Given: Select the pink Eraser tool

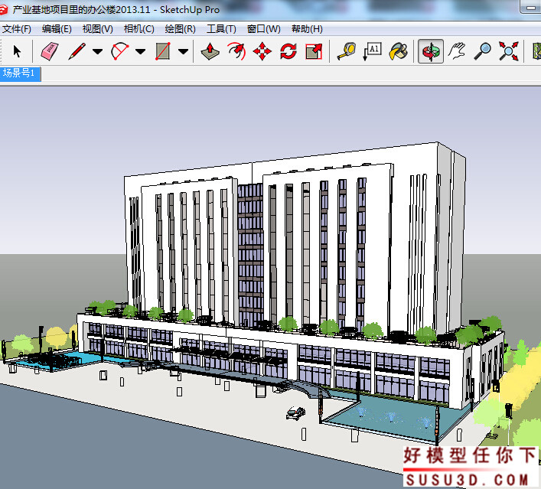Looking at the screenshot, I should tap(50, 51).
